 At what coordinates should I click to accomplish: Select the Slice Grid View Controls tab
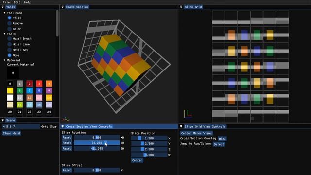click(205, 126)
